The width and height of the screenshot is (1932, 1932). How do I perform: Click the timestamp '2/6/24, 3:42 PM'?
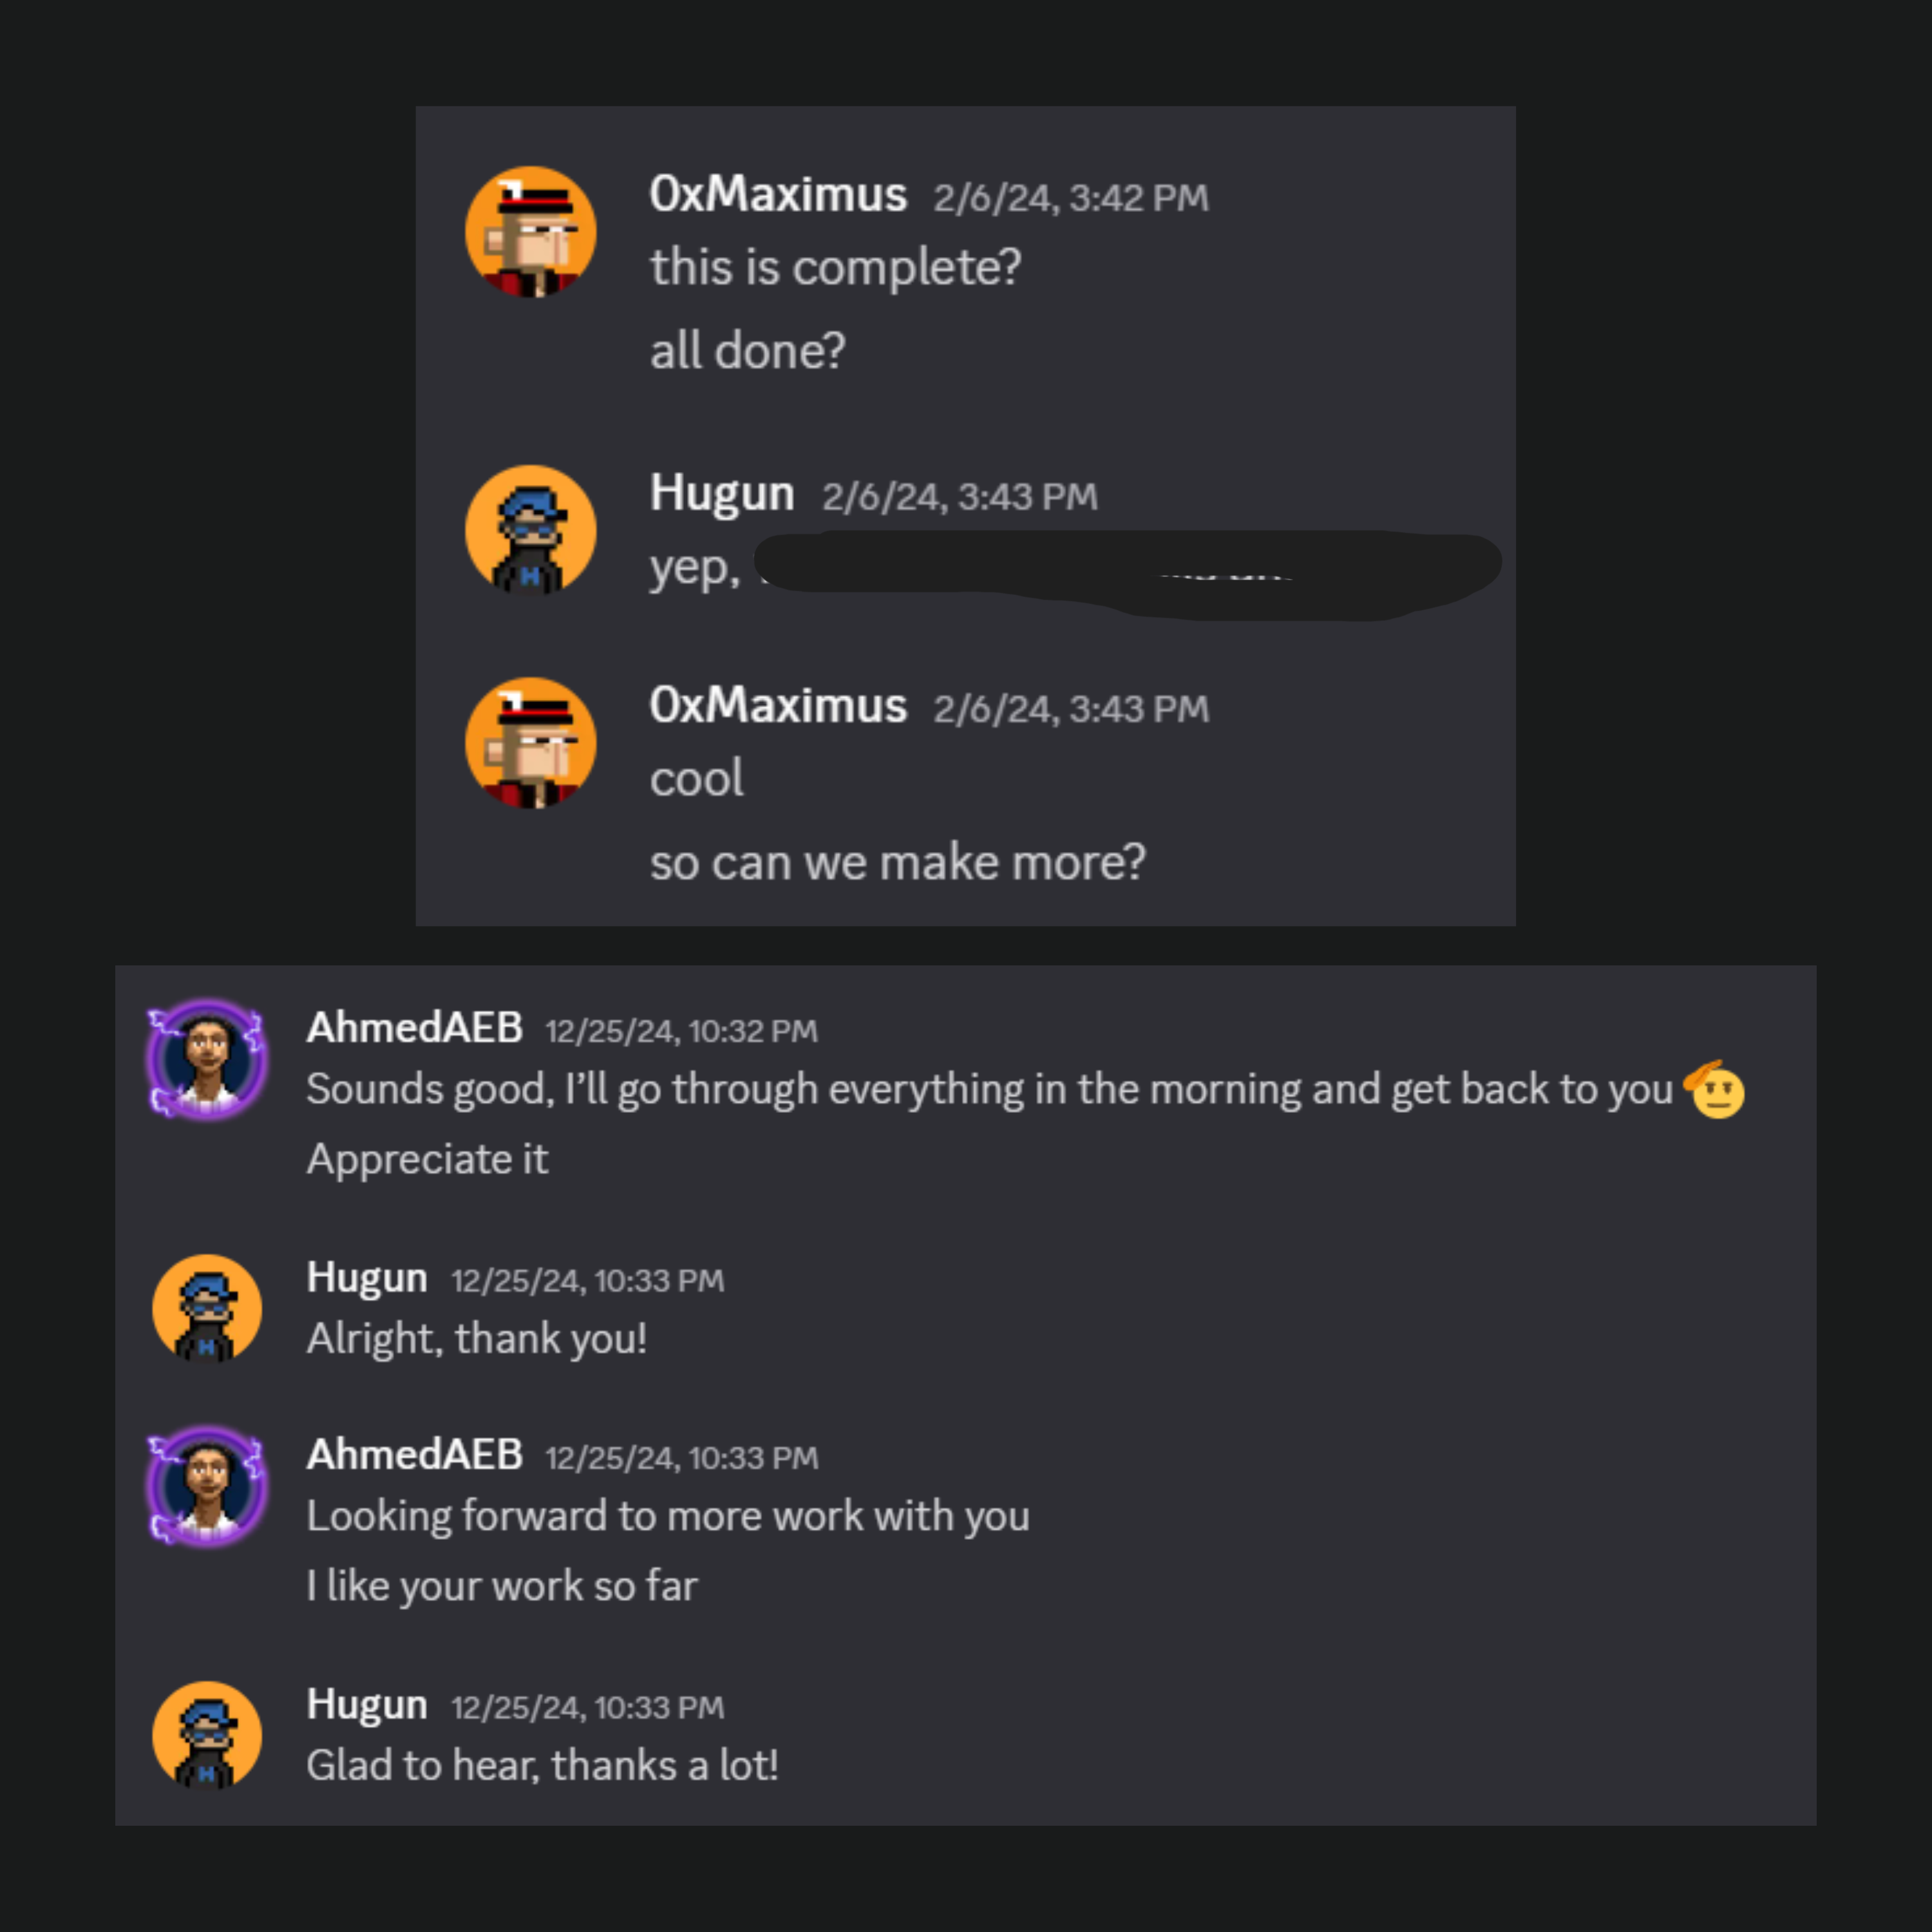(1070, 197)
